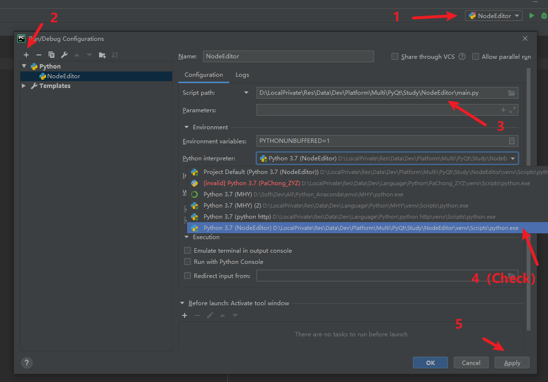
Task: Open the environment variables editor icon
Action: [512, 141]
